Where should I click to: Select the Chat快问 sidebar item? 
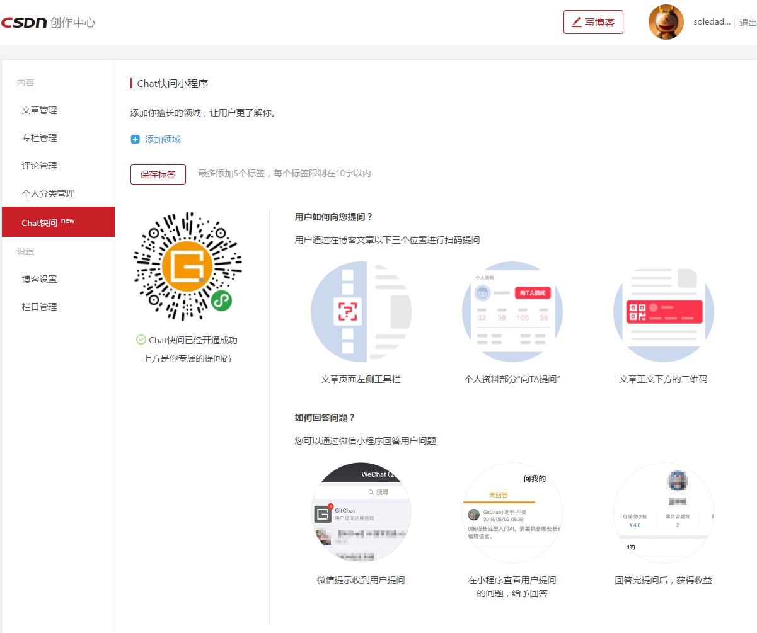[x=59, y=222]
